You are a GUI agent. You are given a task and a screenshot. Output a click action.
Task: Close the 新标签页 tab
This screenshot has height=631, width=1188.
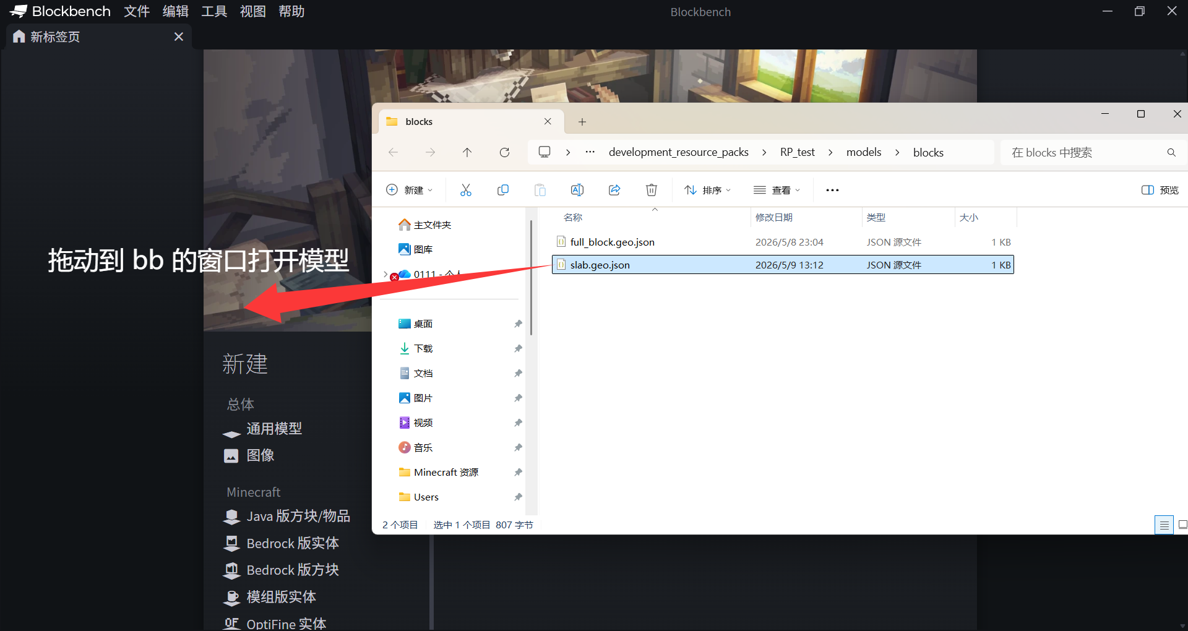(179, 36)
